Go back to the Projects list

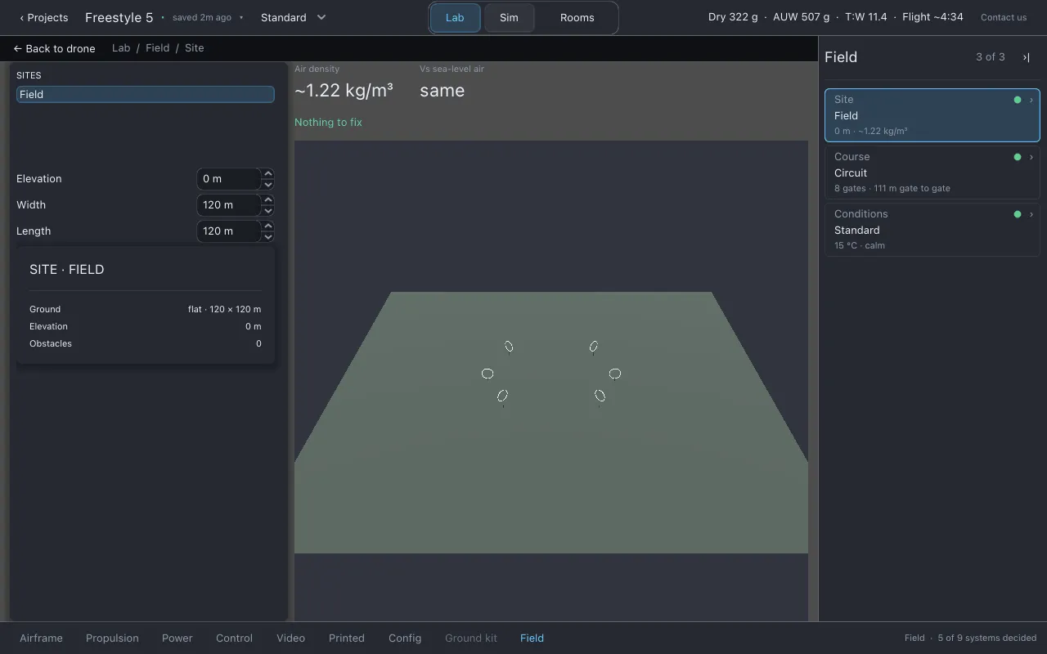[x=44, y=17]
